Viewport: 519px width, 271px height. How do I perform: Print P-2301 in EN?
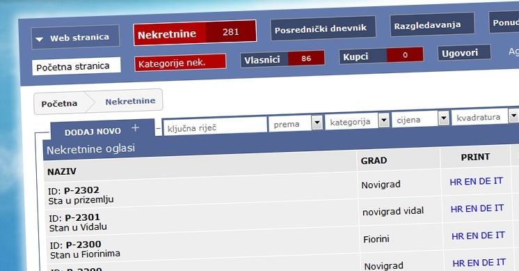(x=471, y=209)
